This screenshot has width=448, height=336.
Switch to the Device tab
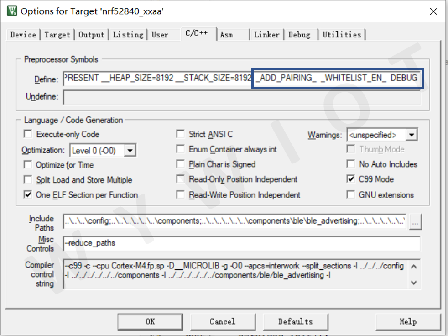[23, 35]
